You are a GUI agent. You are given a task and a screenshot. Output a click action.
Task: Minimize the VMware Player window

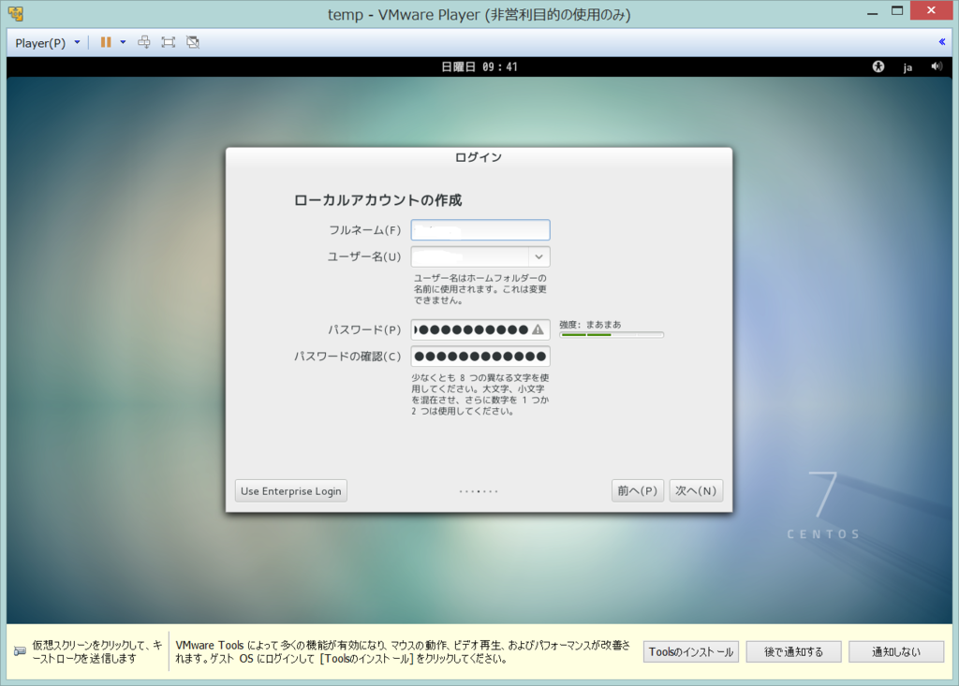pos(872,13)
